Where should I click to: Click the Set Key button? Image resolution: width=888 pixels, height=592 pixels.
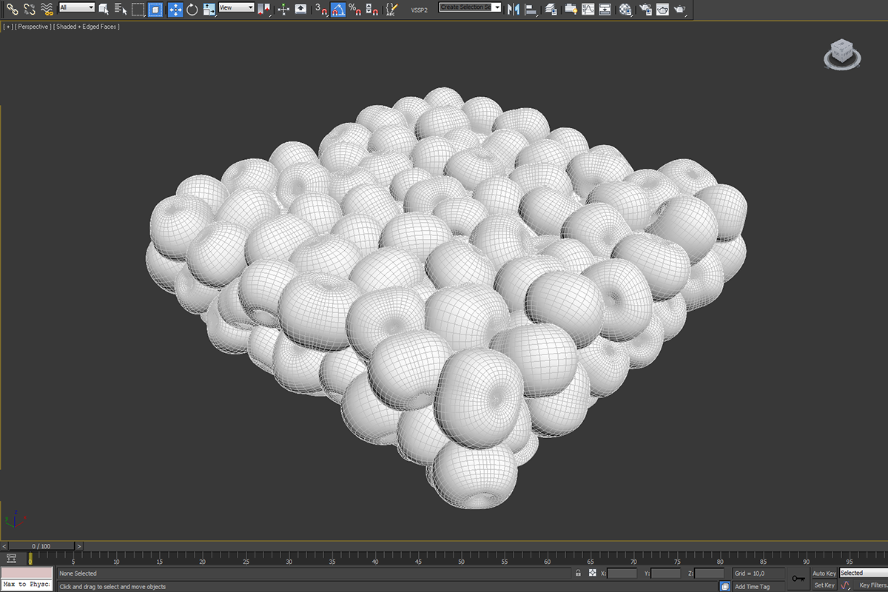click(x=824, y=585)
